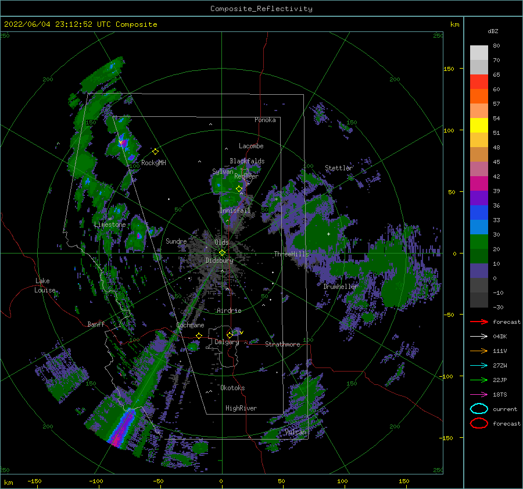
Task: Pick the dark orange 60 dBZ swatch
Action: coord(479,96)
